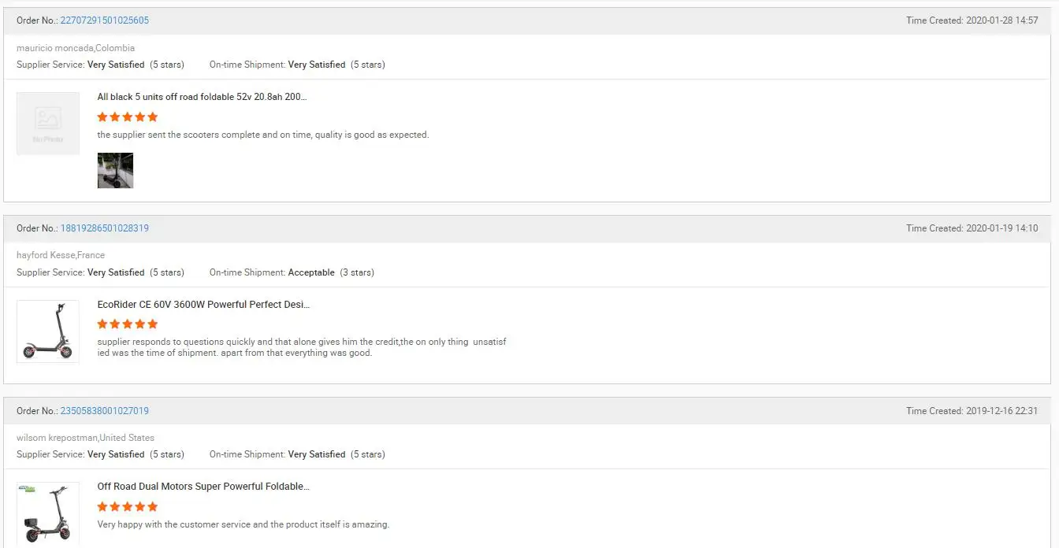The height and width of the screenshot is (548, 1059).
Task: Open order number 18819286501028319 link
Action: point(105,228)
